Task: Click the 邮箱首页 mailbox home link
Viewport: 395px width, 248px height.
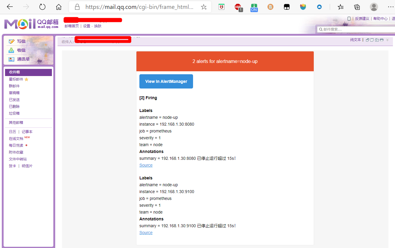Action: [x=72, y=26]
